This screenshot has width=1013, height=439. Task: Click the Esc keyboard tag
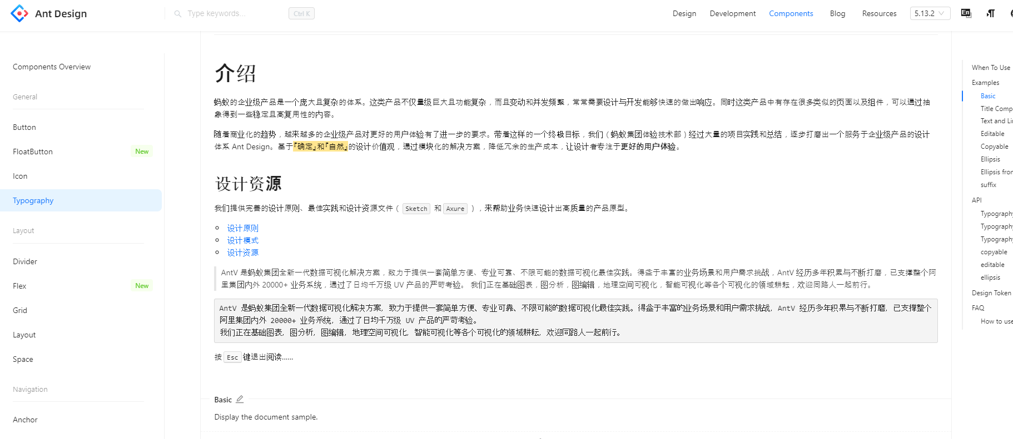point(232,357)
